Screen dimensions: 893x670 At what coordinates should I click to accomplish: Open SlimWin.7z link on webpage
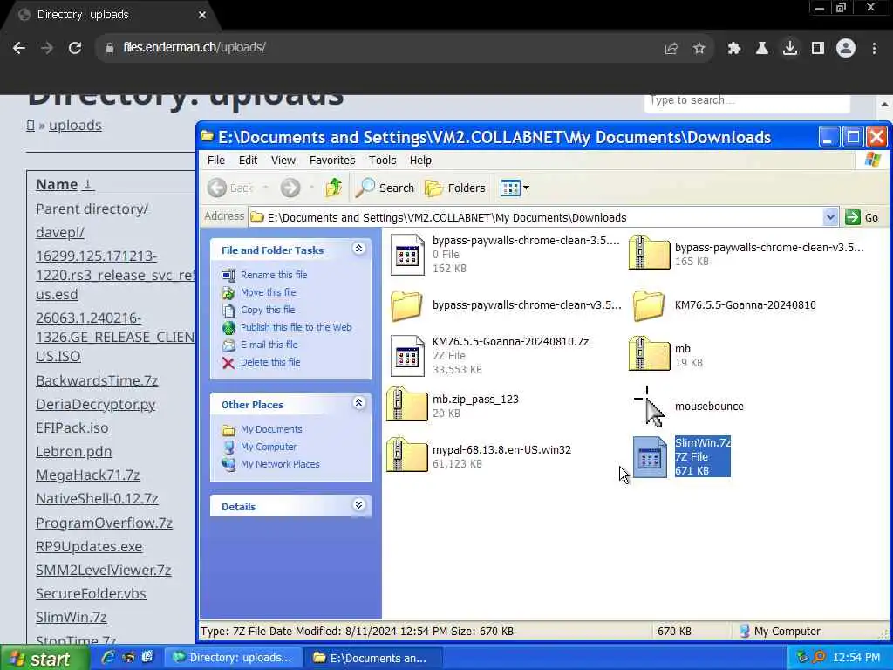(72, 617)
